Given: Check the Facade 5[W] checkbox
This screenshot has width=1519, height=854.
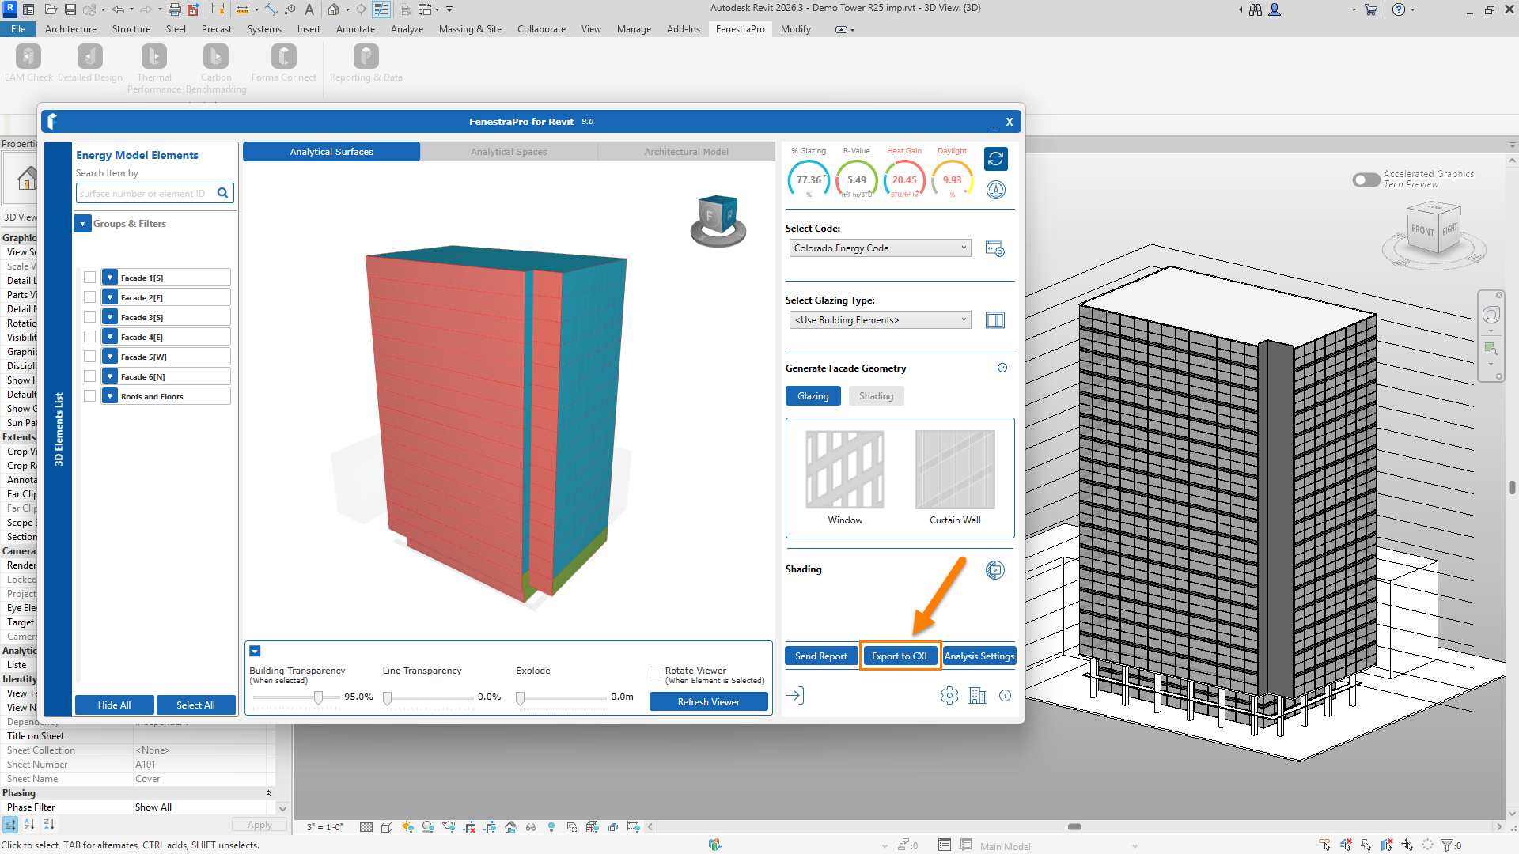Looking at the screenshot, I should [x=90, y=357].
